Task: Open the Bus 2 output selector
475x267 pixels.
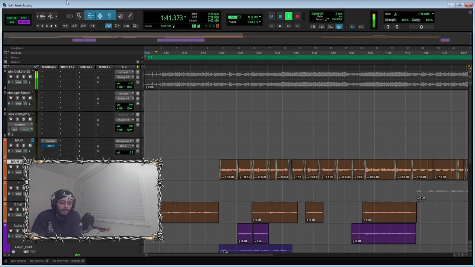Action: 124,146
